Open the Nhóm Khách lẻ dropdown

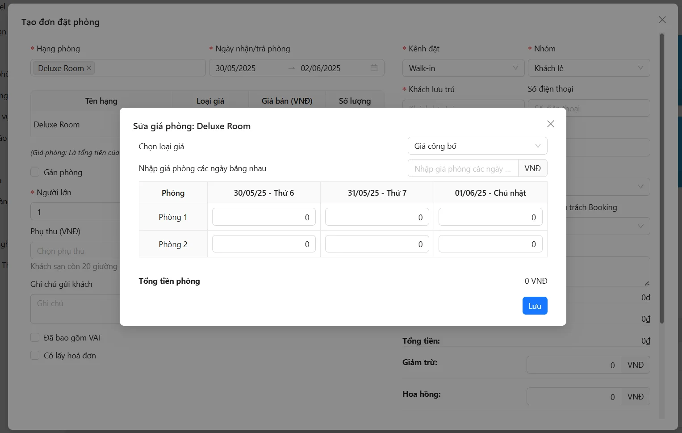588,68
